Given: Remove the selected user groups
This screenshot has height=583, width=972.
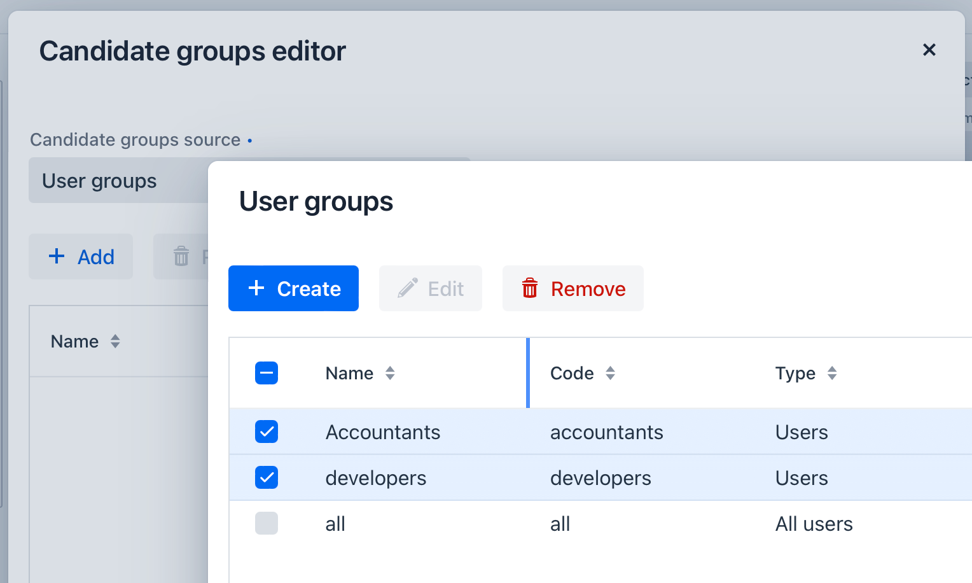Looking at the screenshot, I should point(573,288).
